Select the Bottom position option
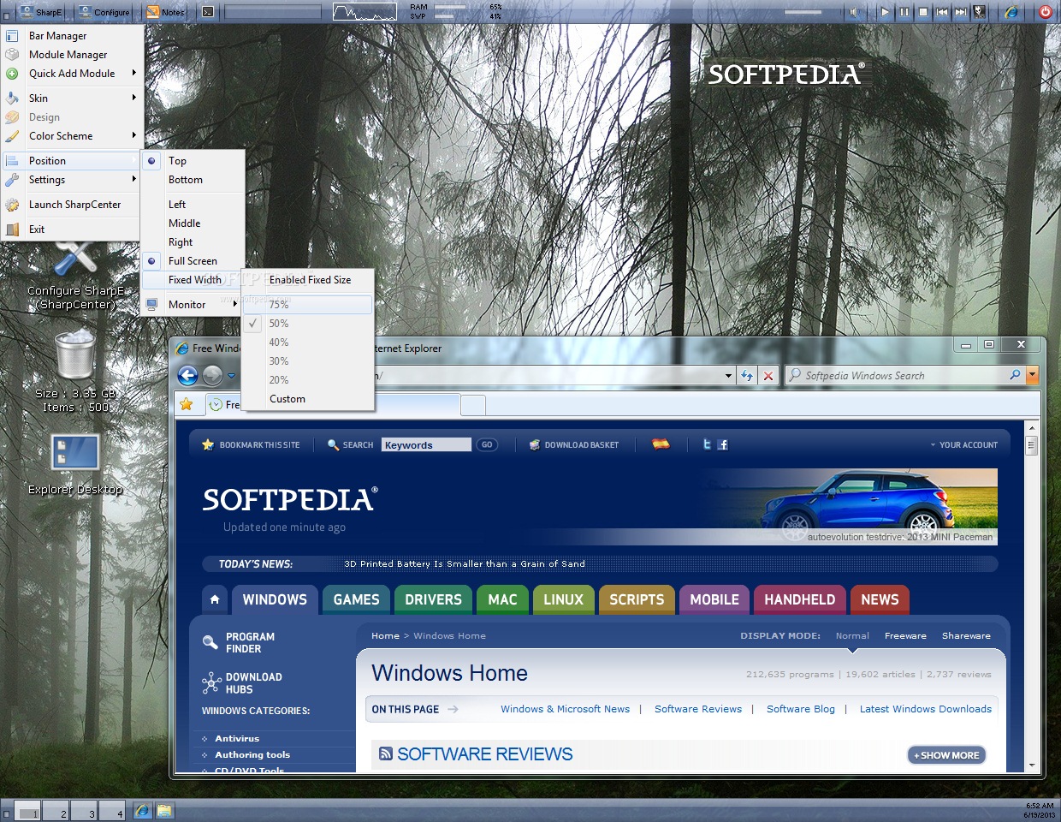This screenshot has width=1061, height=822. pyautogui.click(x=193, y=180)
